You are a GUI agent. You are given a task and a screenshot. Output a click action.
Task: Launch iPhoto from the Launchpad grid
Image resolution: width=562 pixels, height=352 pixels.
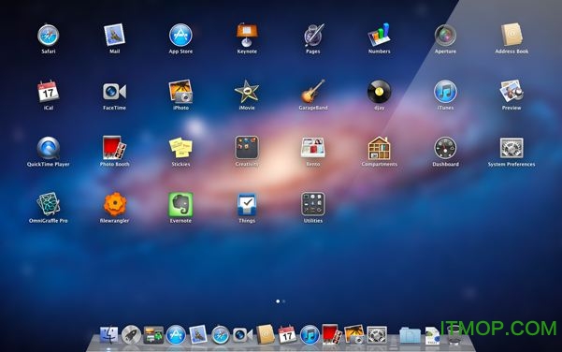(x=180, y=91)
